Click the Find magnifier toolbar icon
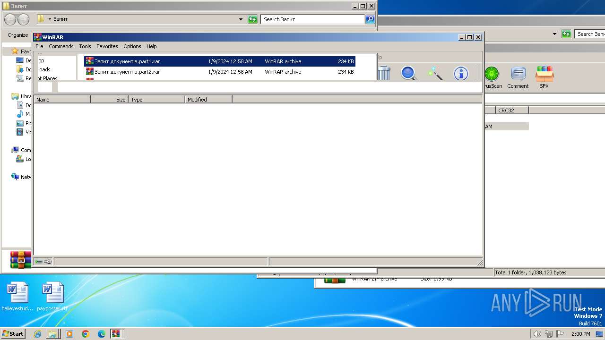Screen dimensions: 605x340 coord(409,73)
